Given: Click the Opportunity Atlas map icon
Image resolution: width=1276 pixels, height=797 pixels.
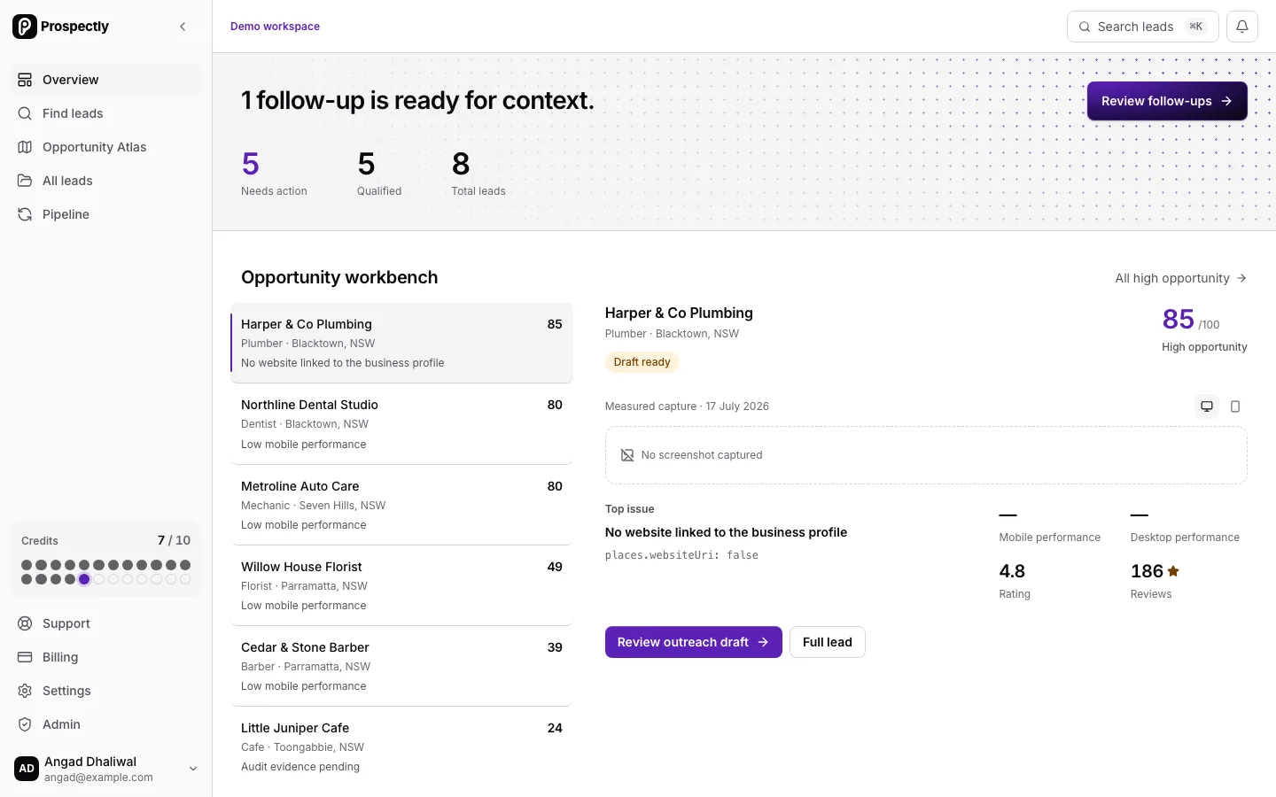Looking at the screenshot, I should point(25,147).
